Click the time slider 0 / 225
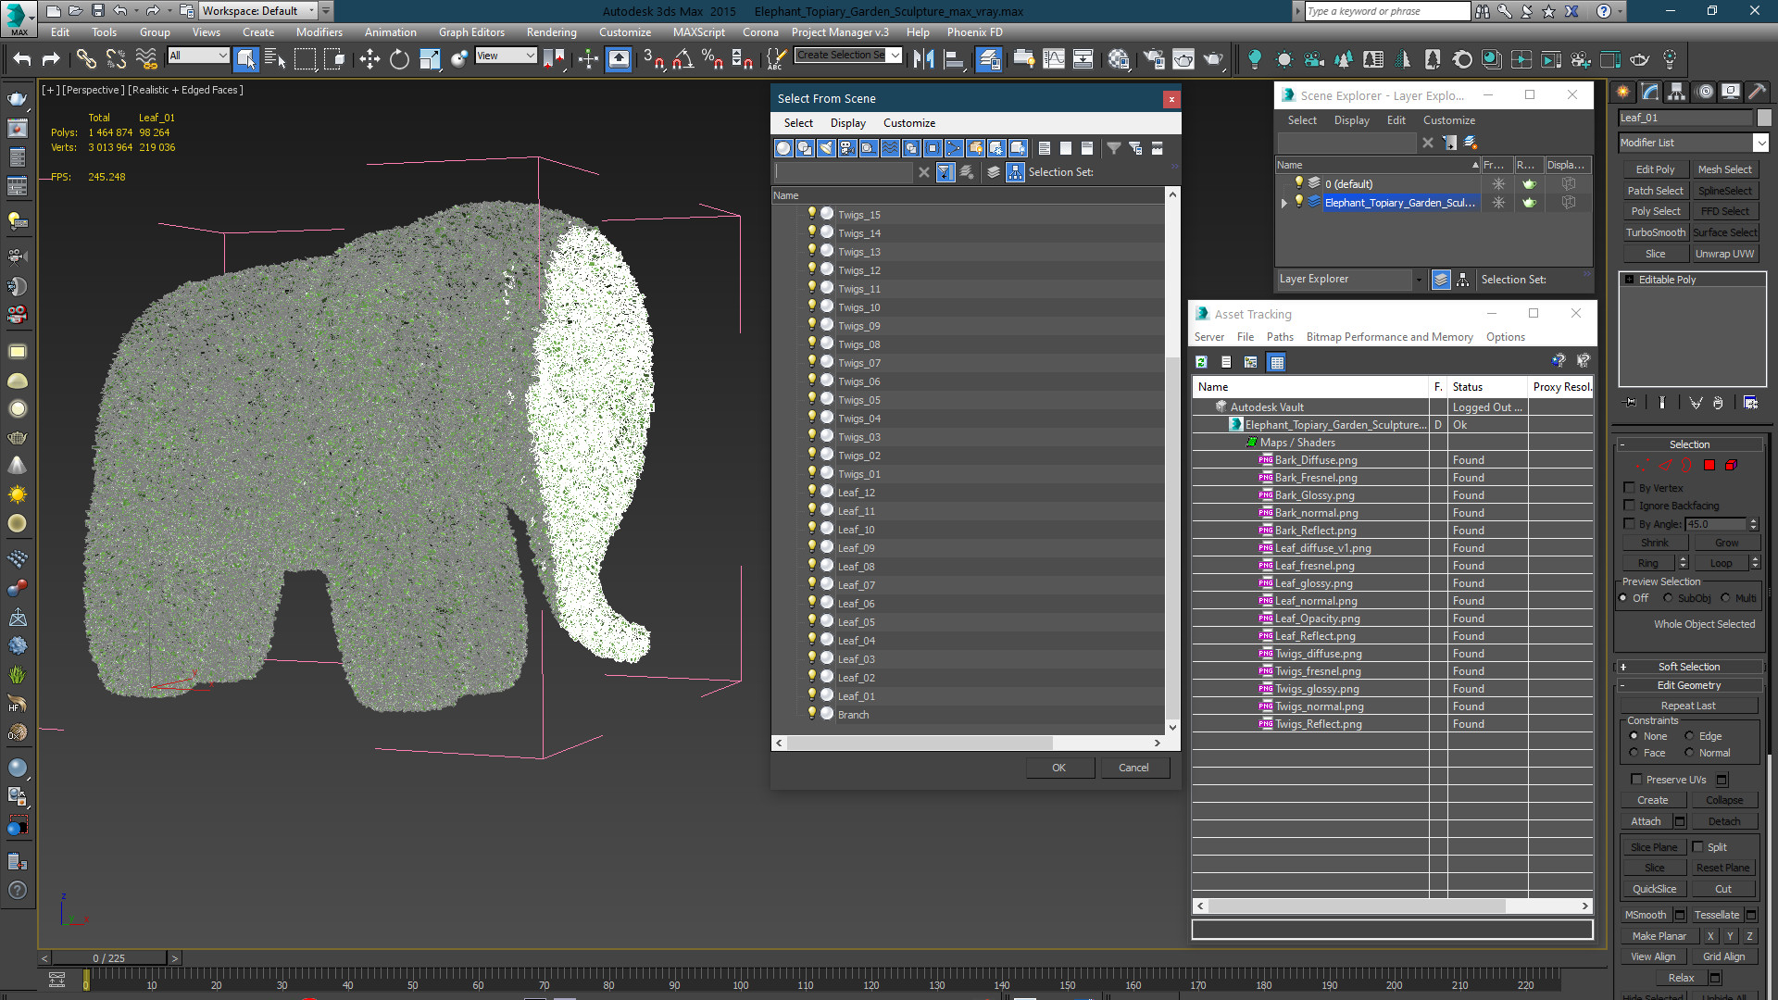The height and width of the screenshot is (1000, 1778). point(109,958)
